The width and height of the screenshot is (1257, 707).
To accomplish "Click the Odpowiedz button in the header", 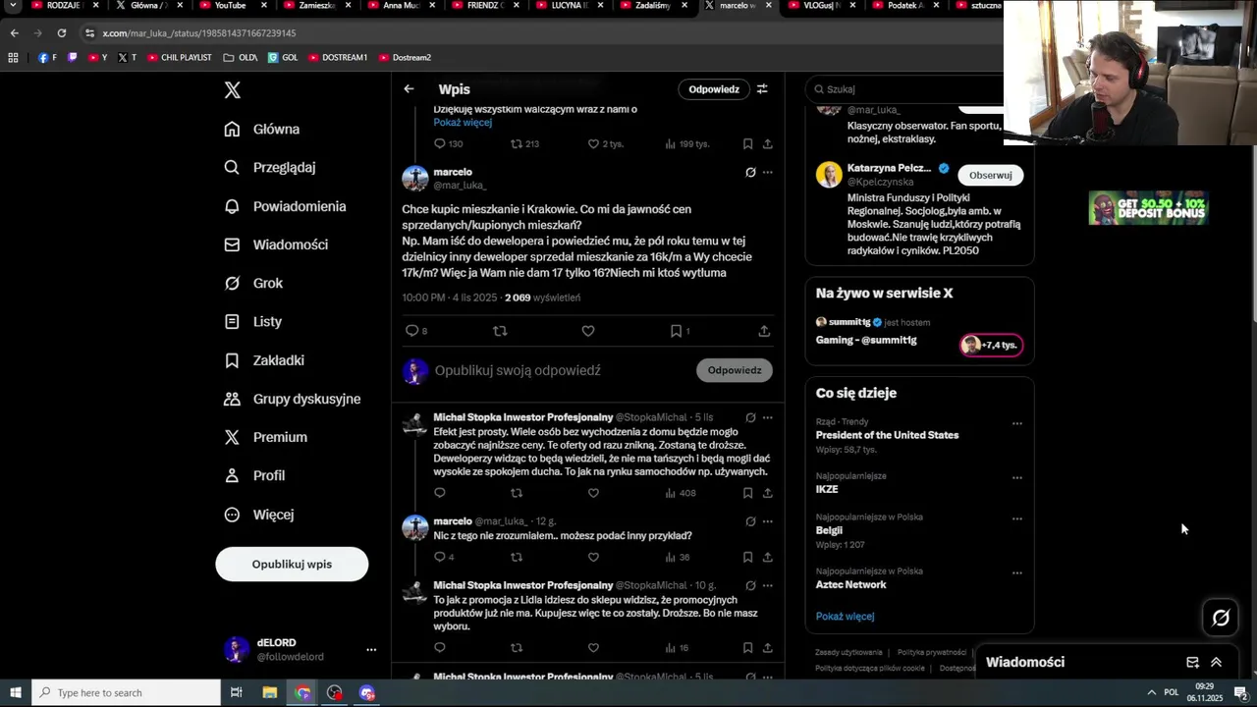I will [x=714, y=89].
